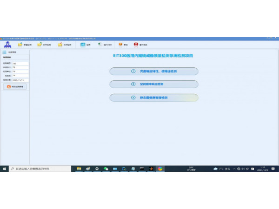Click the modify detection parameters button
The height and width of the screenshot is (209, 279).
pyautogui.click(x=15, y=86)
